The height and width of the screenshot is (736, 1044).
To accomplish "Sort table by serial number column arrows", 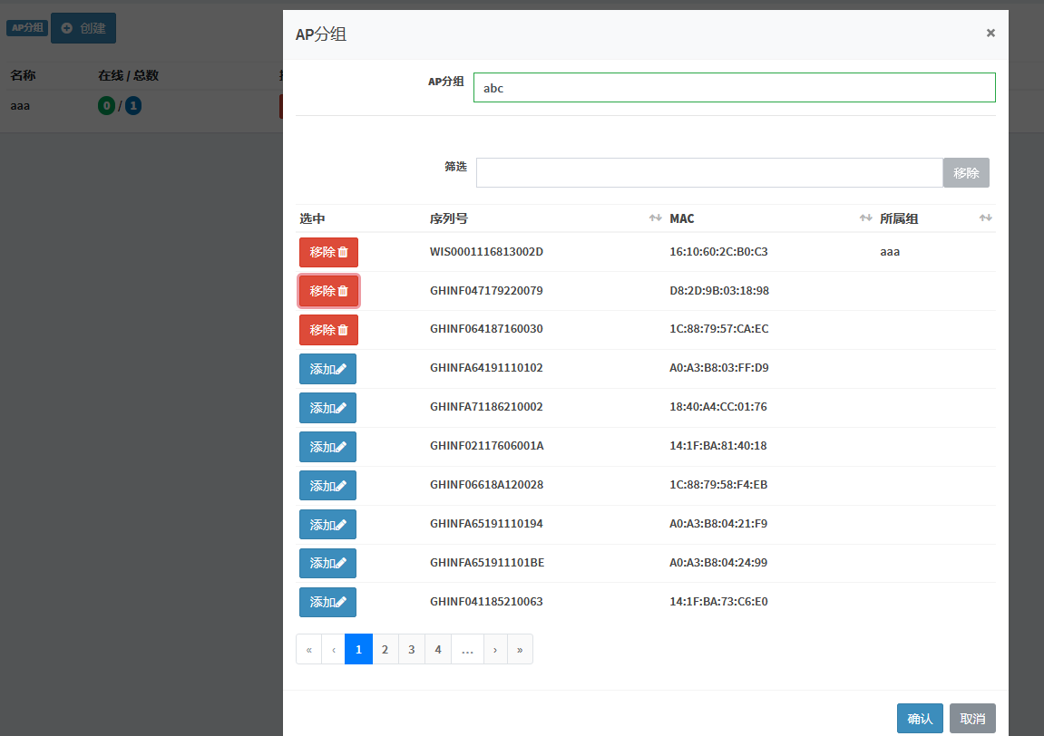I will coord(655,218).
